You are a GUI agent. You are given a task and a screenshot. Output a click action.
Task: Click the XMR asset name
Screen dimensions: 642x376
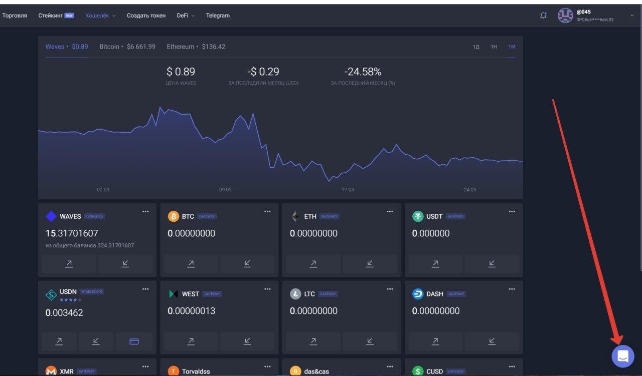tap(67, 371)
